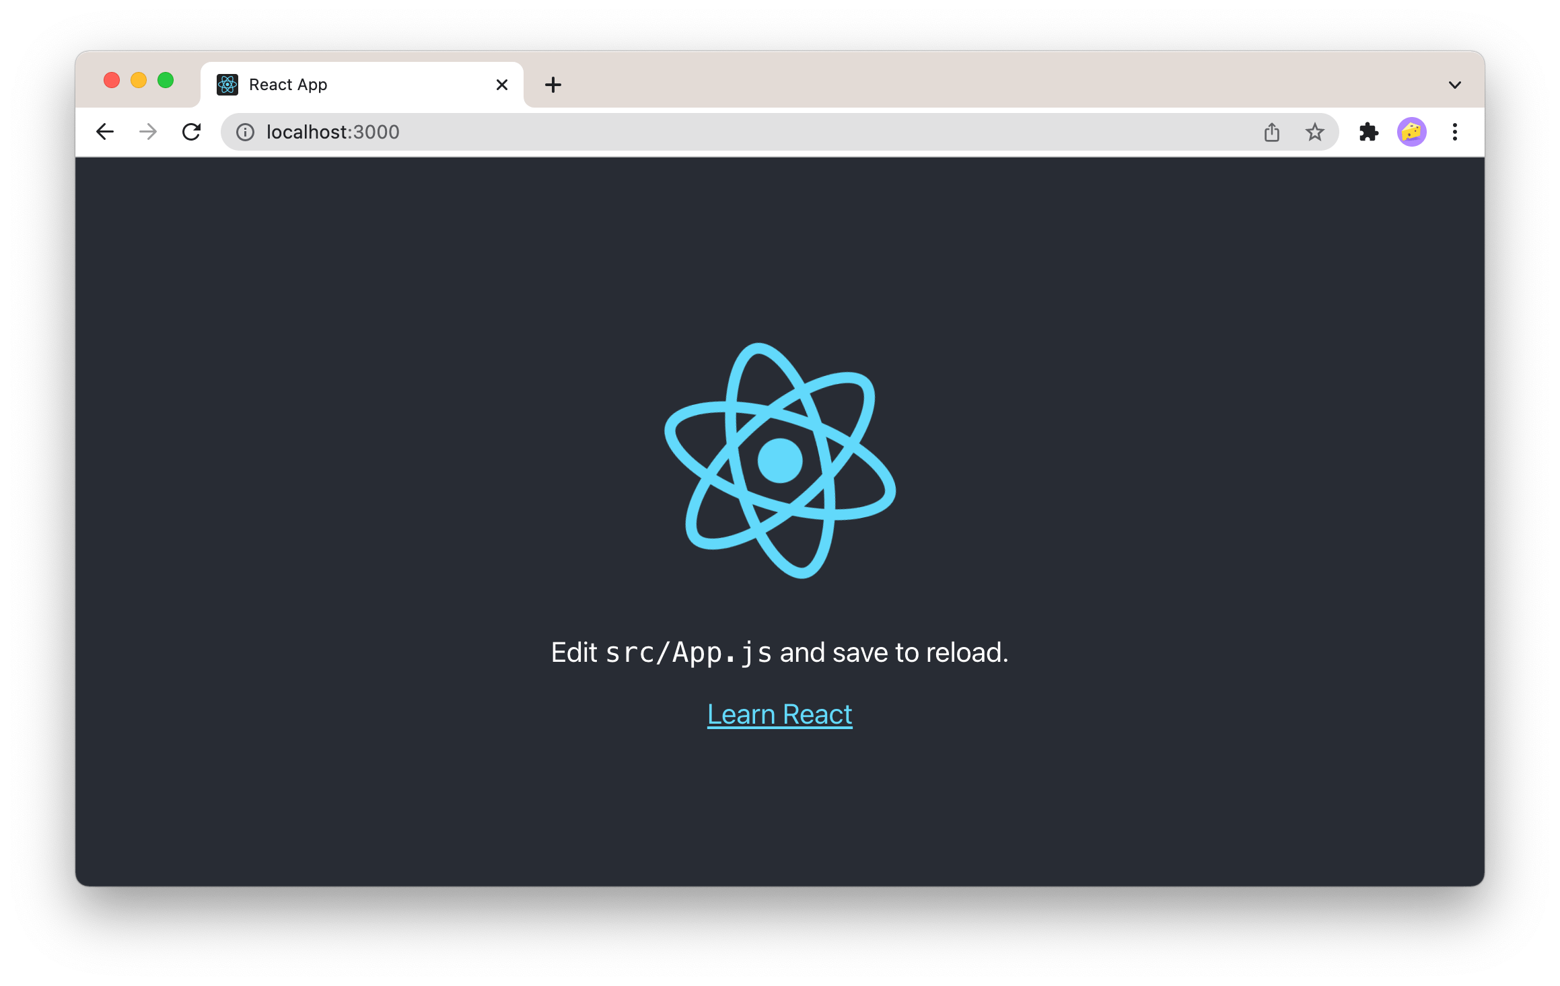Reload the localhost page
This screenshot has width=1560, height=986.
coord(192,132)
